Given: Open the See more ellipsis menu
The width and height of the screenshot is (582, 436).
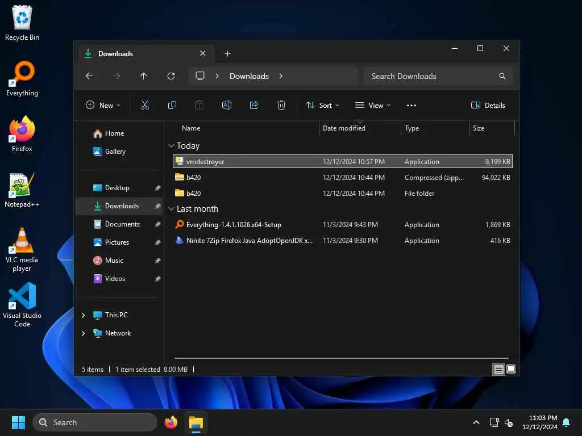Looking at the screenshot, I should 411,106.
